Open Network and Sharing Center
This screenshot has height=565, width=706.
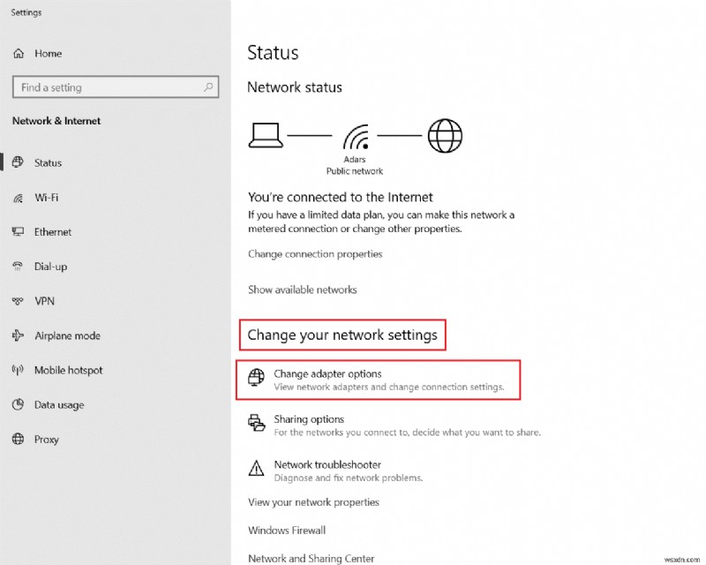[312, 558]
